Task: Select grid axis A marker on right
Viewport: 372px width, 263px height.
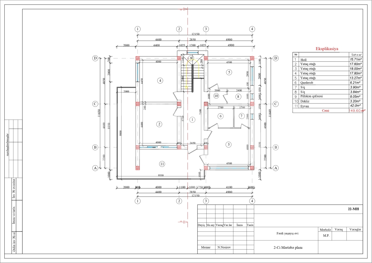Action: coord(276,168)
